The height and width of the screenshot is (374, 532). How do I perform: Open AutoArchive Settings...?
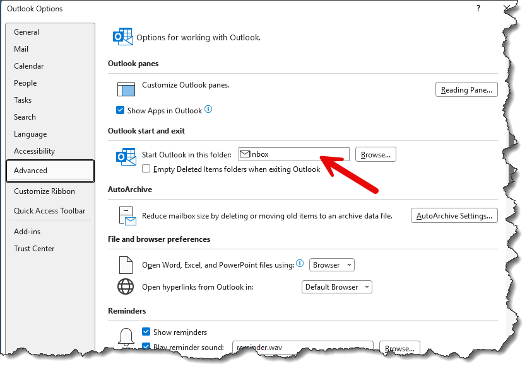click(454, 215)
